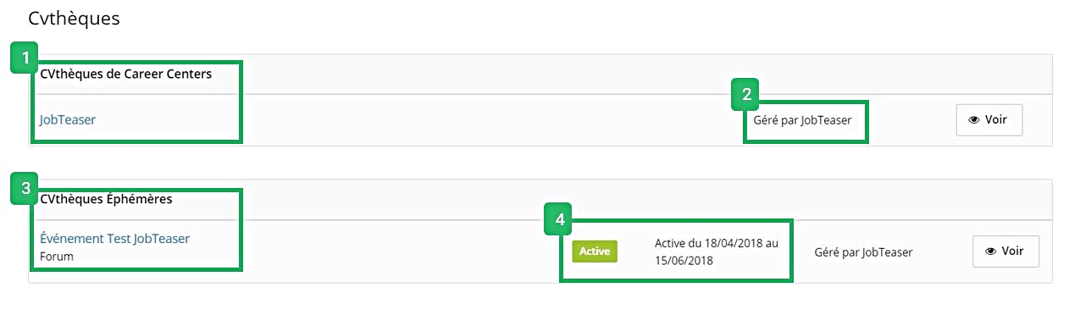Click the Voir button for JobTeaser
The width and height of the screenshot is (1069, 315).
coord(989,120)
